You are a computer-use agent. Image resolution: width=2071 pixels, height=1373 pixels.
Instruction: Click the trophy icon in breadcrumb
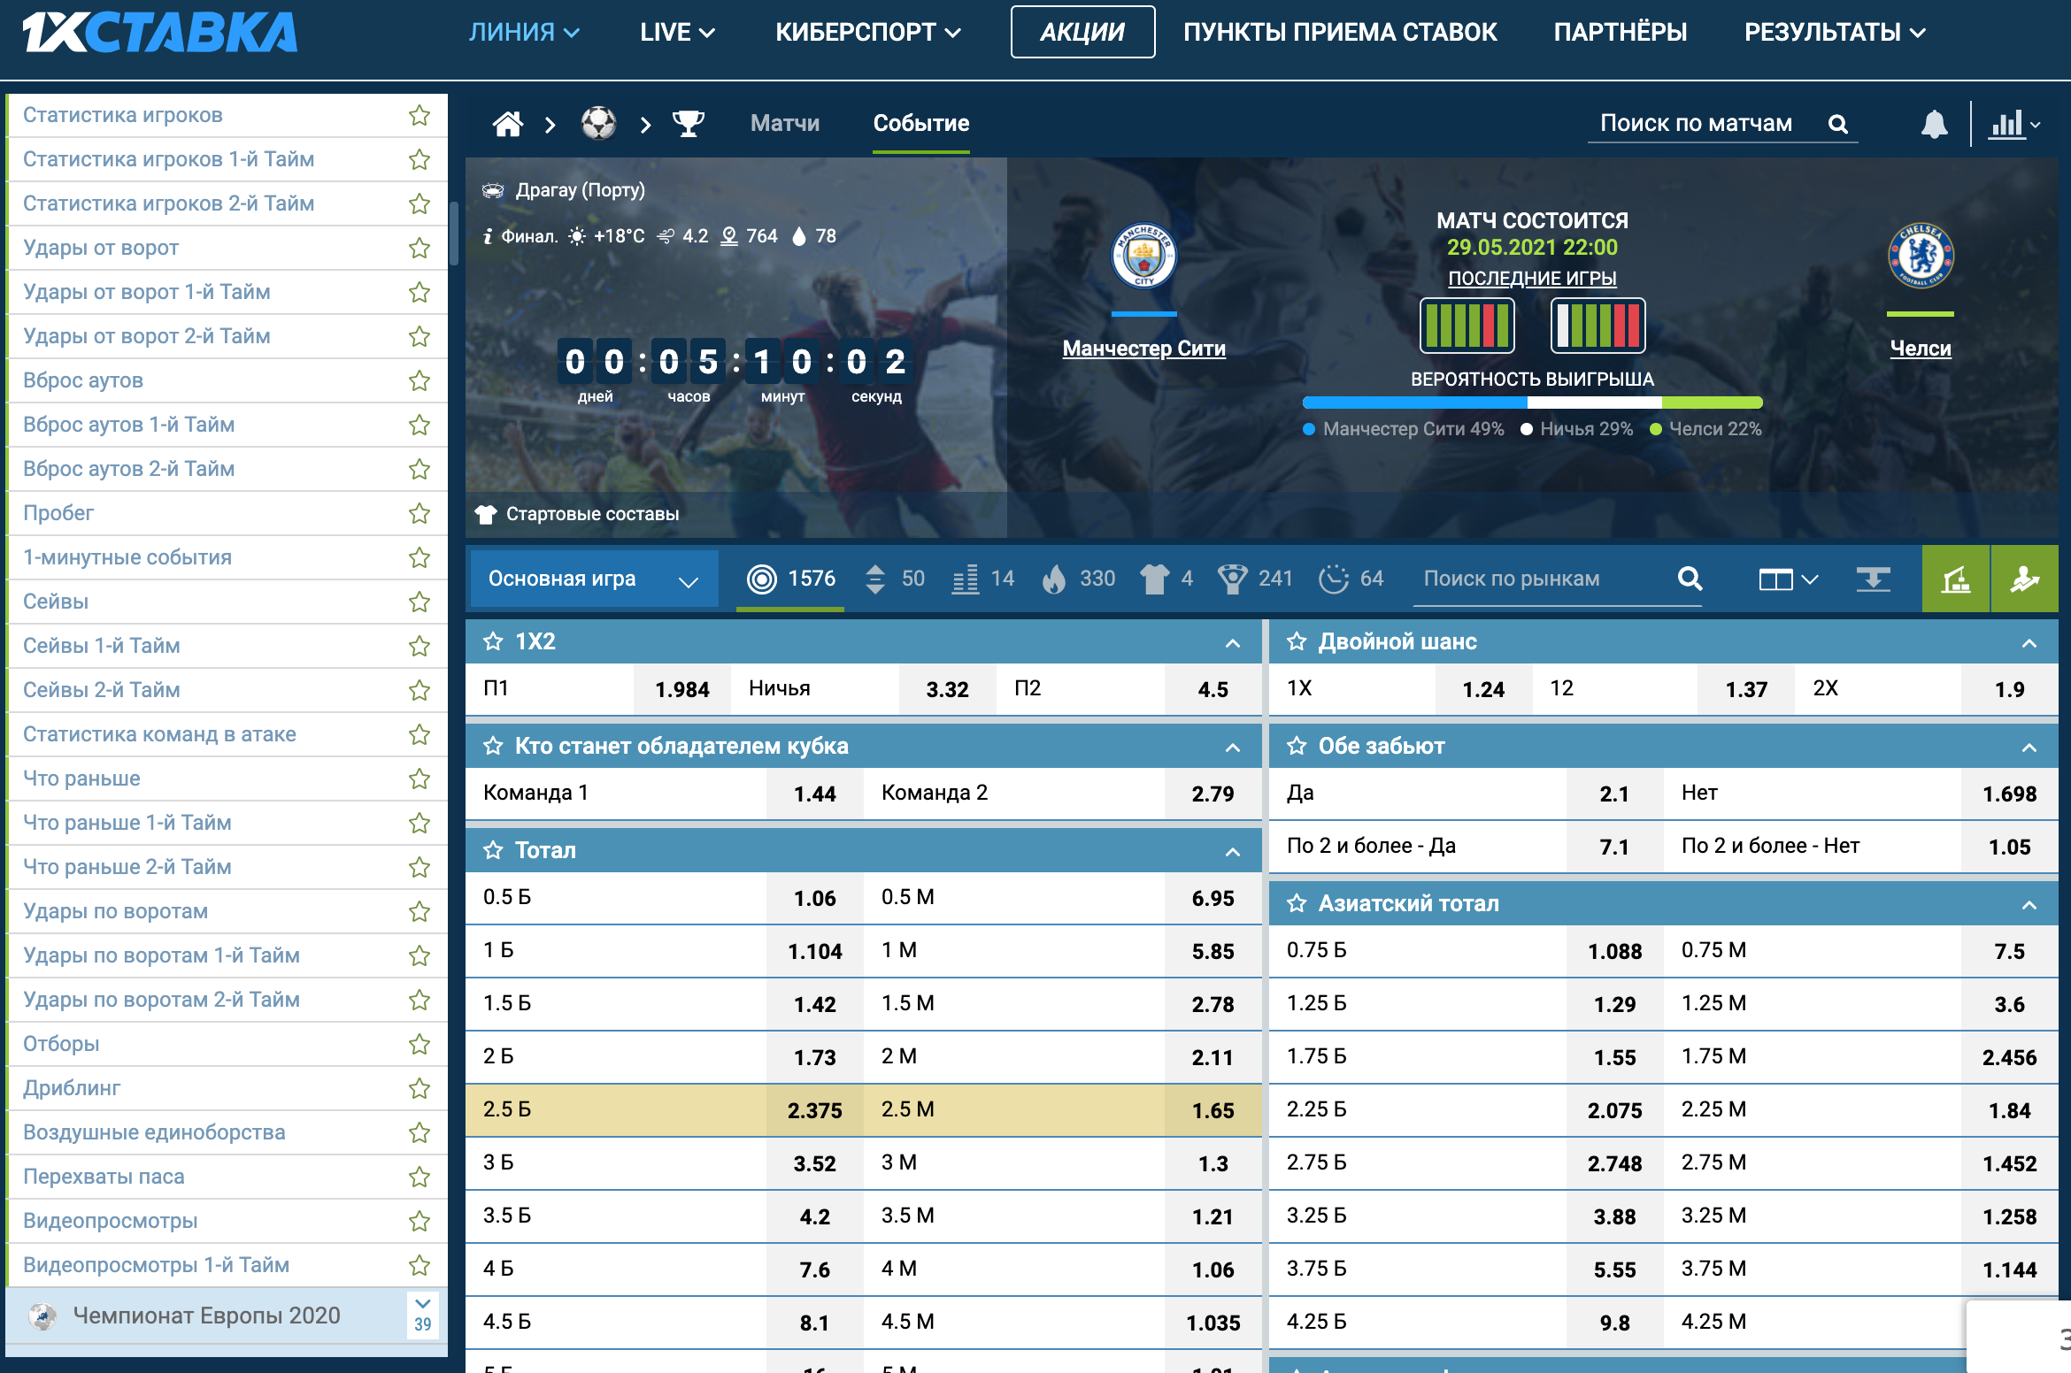pos(688,124)
